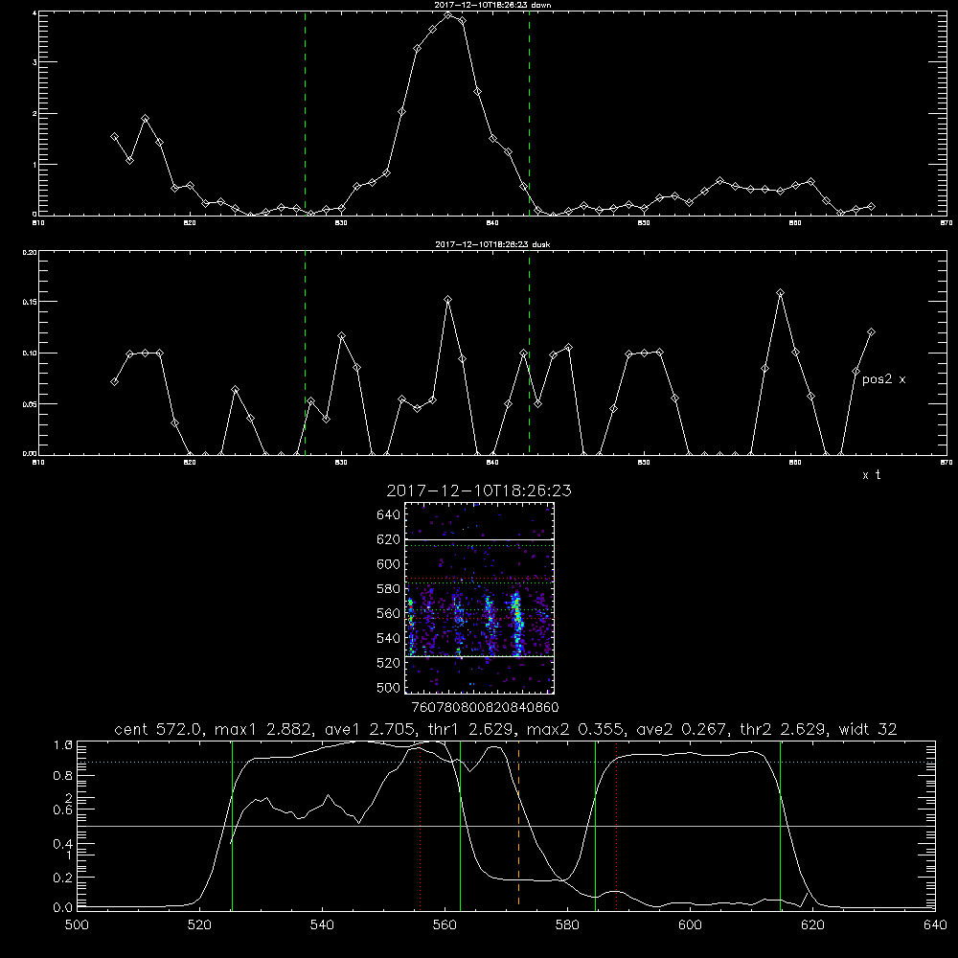The height and width of the screenshot is (958, 958).
Task: Click left green dashed line in dusk plot
Action: 305,354
